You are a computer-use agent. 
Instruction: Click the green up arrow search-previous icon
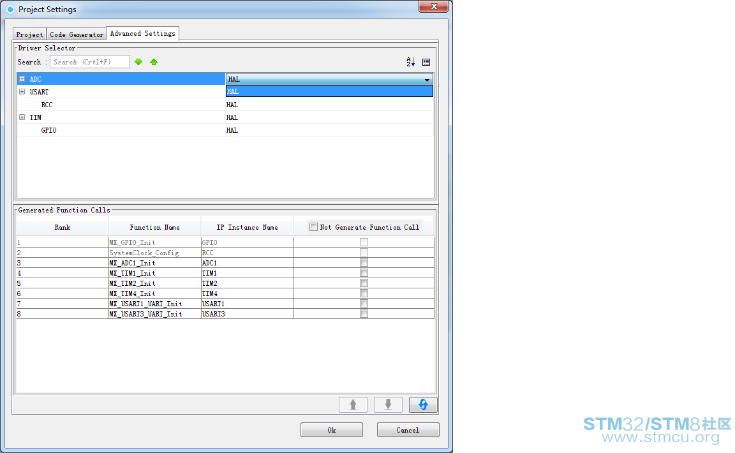154,62
